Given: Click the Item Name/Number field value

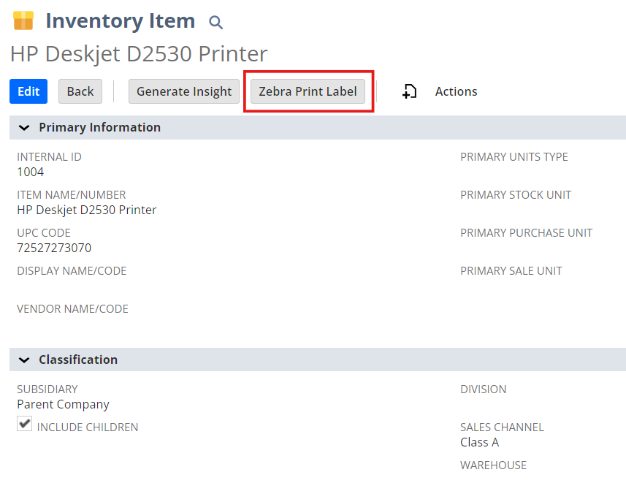Looking at the screenshot, I should [x=87, y=210].
